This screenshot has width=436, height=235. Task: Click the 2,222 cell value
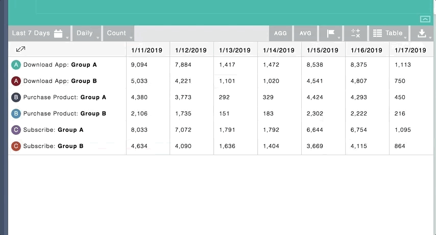pos(359,113)
